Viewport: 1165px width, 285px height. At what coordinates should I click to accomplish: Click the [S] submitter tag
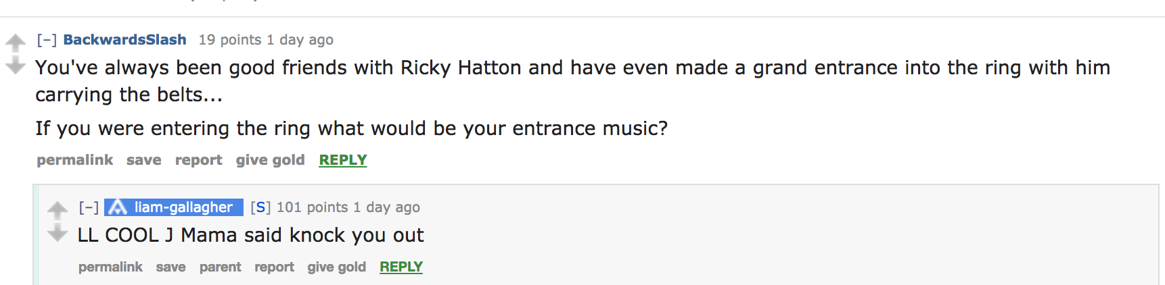260,207
